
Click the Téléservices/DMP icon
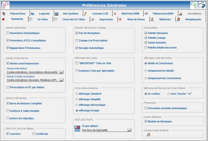tap(146, 14)
